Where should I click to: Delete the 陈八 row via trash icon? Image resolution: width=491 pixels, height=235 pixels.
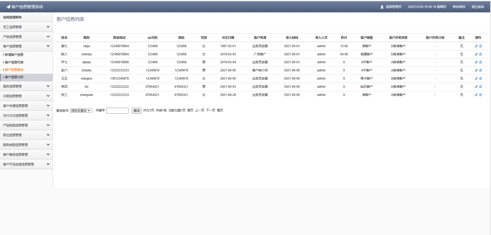(x=480, y=54)
